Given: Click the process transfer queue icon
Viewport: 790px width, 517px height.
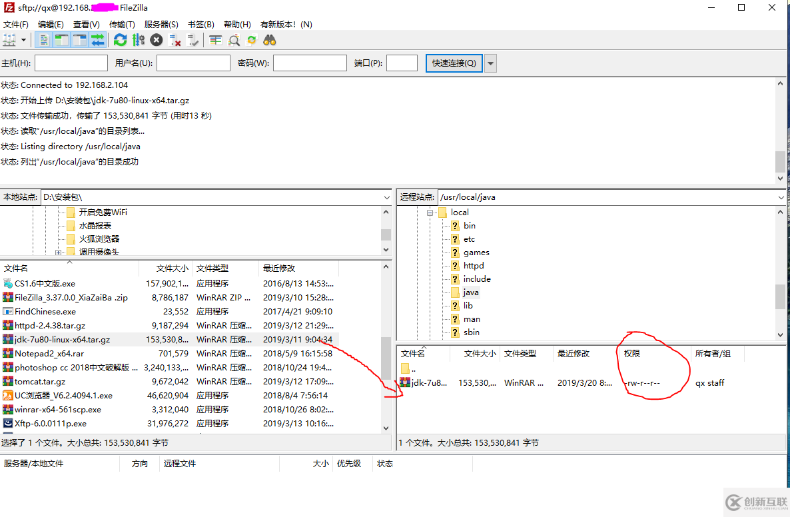Looking at the screenshot, I should click(x=138, y=40).
